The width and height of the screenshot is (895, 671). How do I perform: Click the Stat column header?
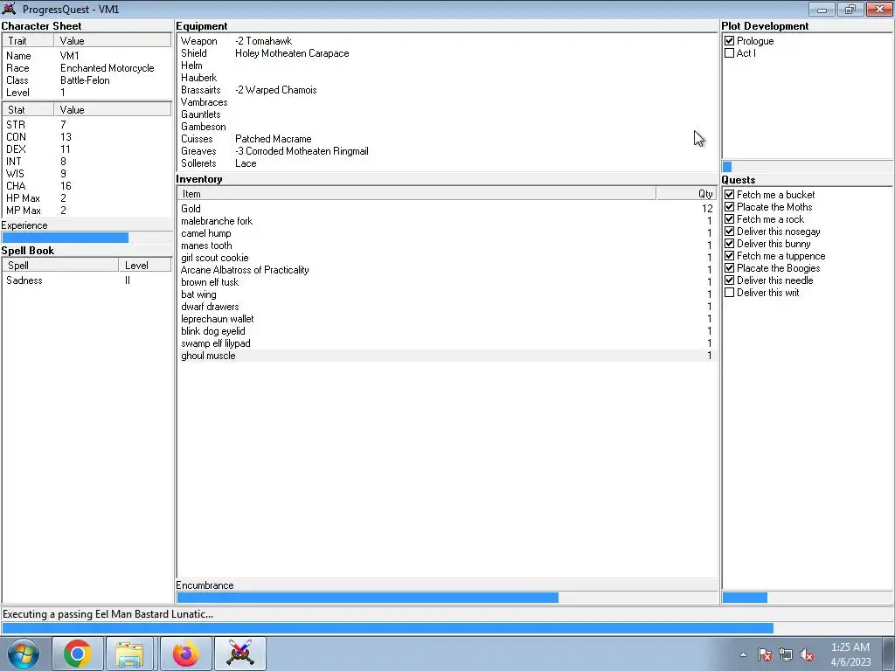(29, 109)
